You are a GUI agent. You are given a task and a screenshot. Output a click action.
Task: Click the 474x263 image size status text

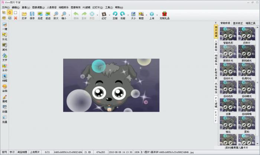(101, 152)
